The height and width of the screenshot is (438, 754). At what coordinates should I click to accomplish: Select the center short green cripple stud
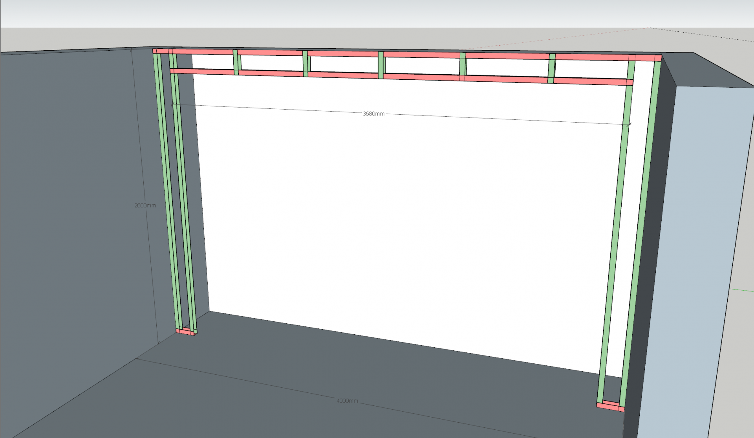(x=381, y=65)
